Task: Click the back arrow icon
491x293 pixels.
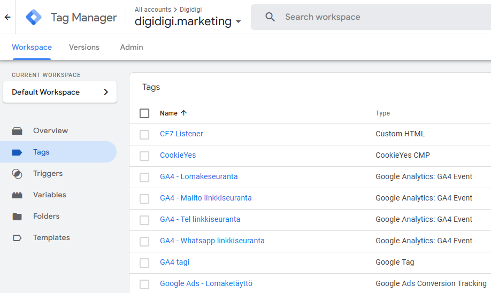Action: coord(7,17)
